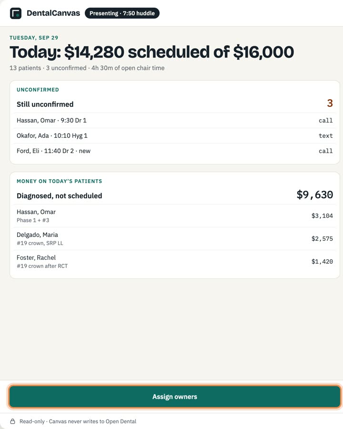
Task: Click the Diagnosed, not scheduled $9,630 total
Action: point(314,195)
